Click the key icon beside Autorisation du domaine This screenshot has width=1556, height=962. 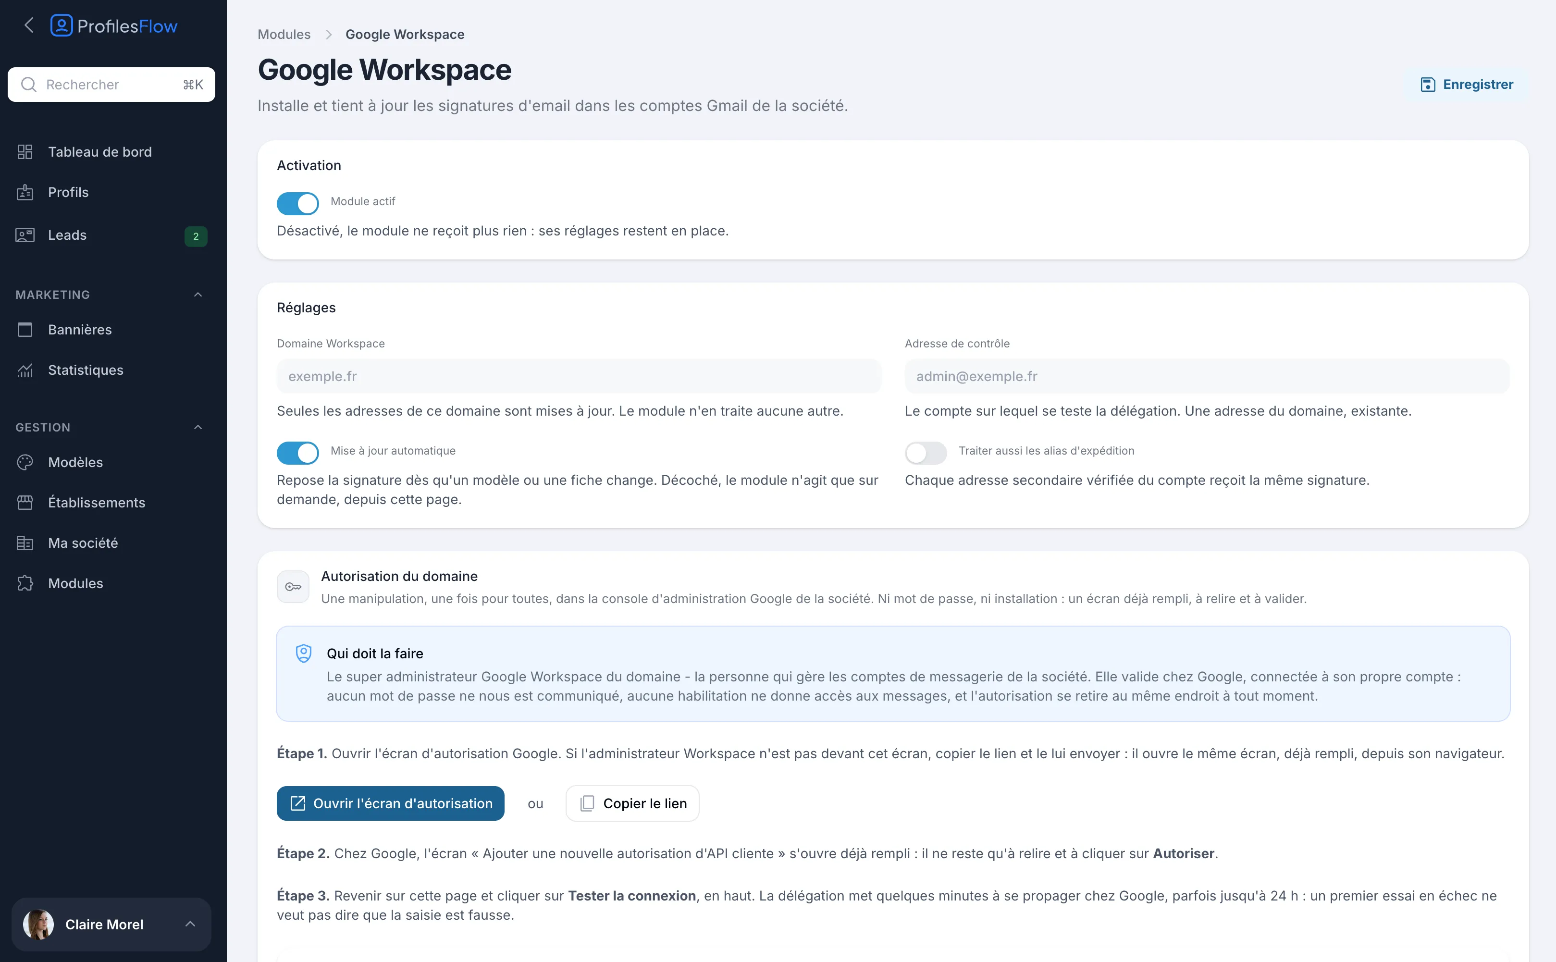pos(293,587)
